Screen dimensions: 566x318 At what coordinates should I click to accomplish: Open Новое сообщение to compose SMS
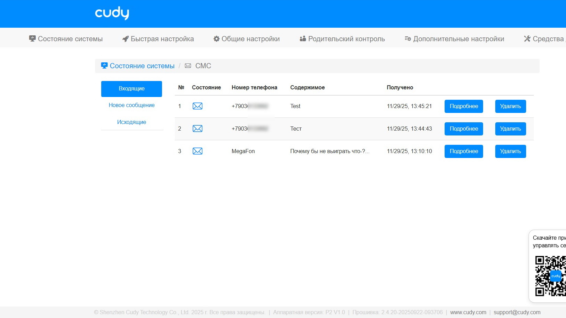(131, 105)
